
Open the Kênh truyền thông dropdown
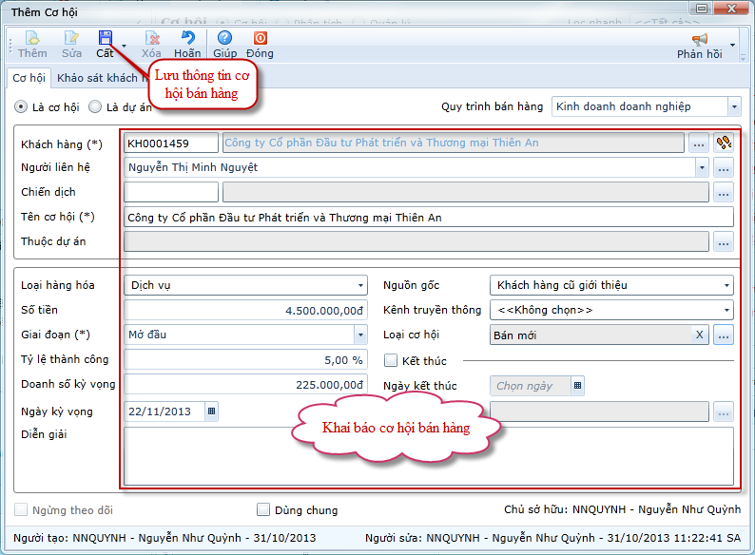726,310
